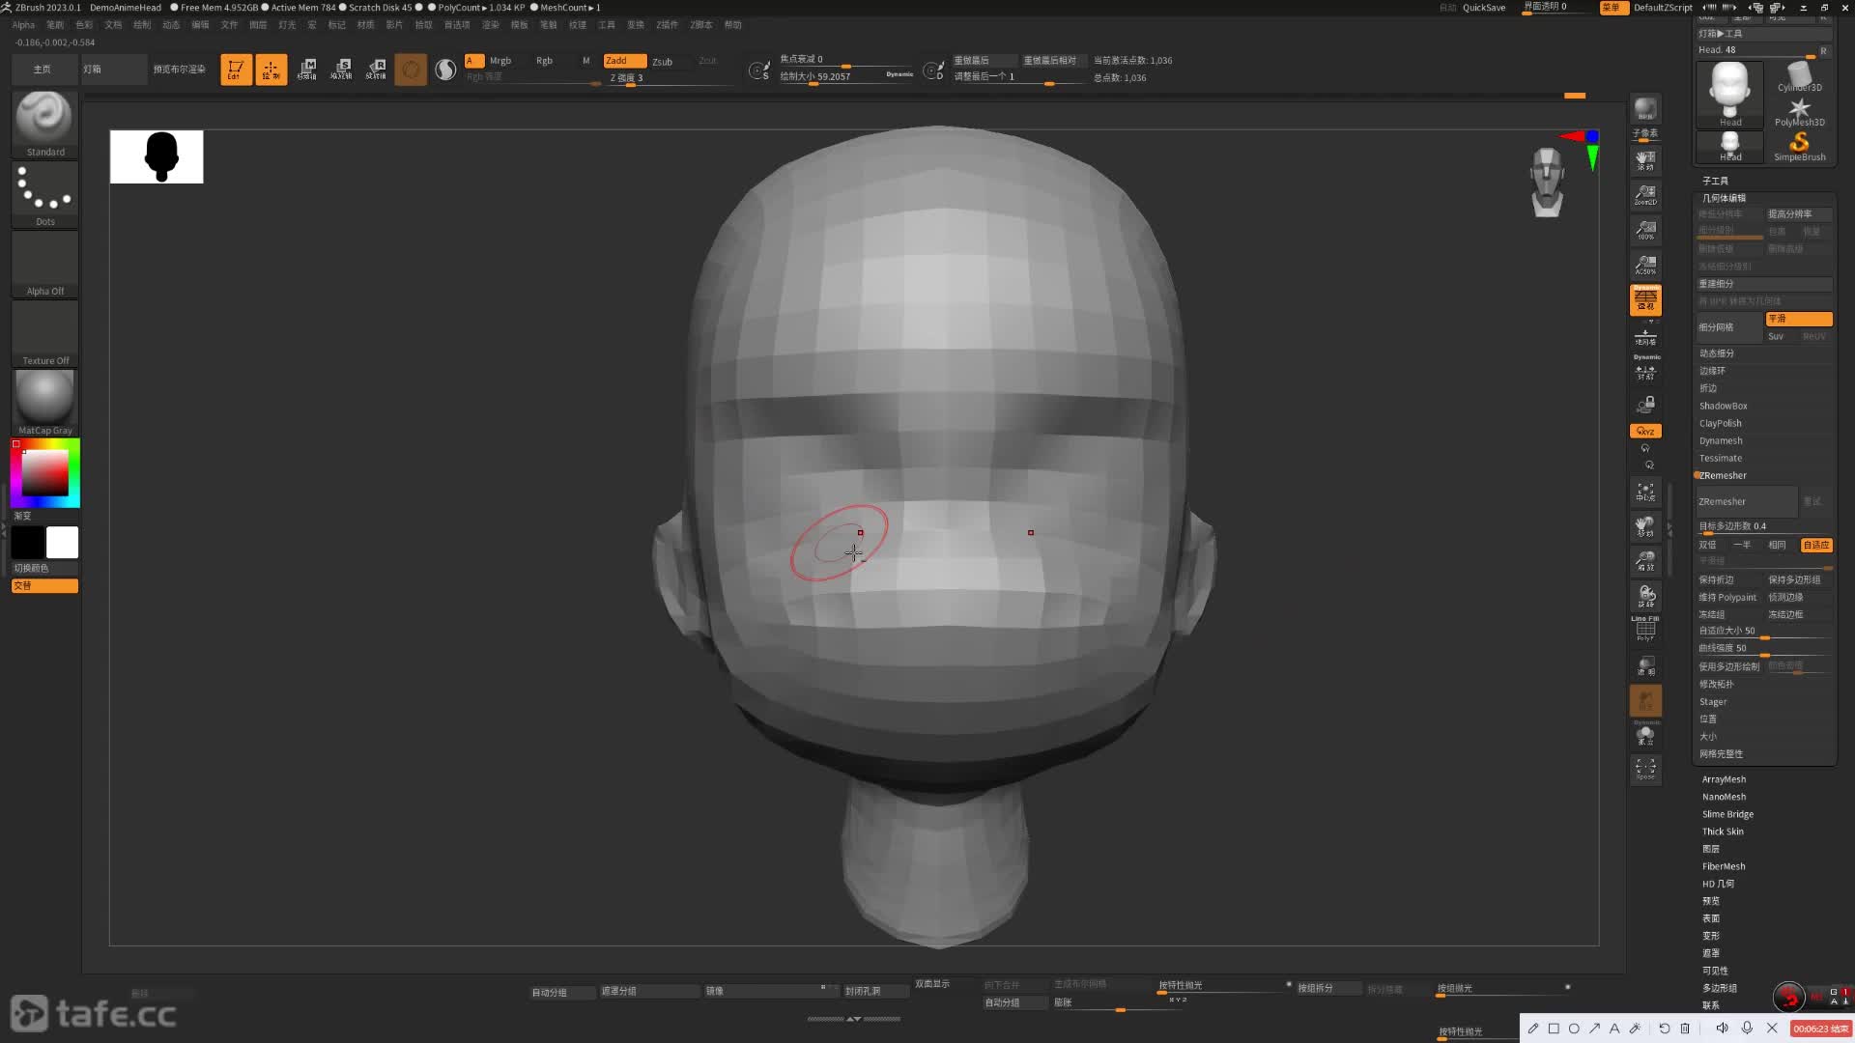Pick a hue in the color picker
Image resolution: width=1855 pixels, height=1043 pixels.
(44, 473)
